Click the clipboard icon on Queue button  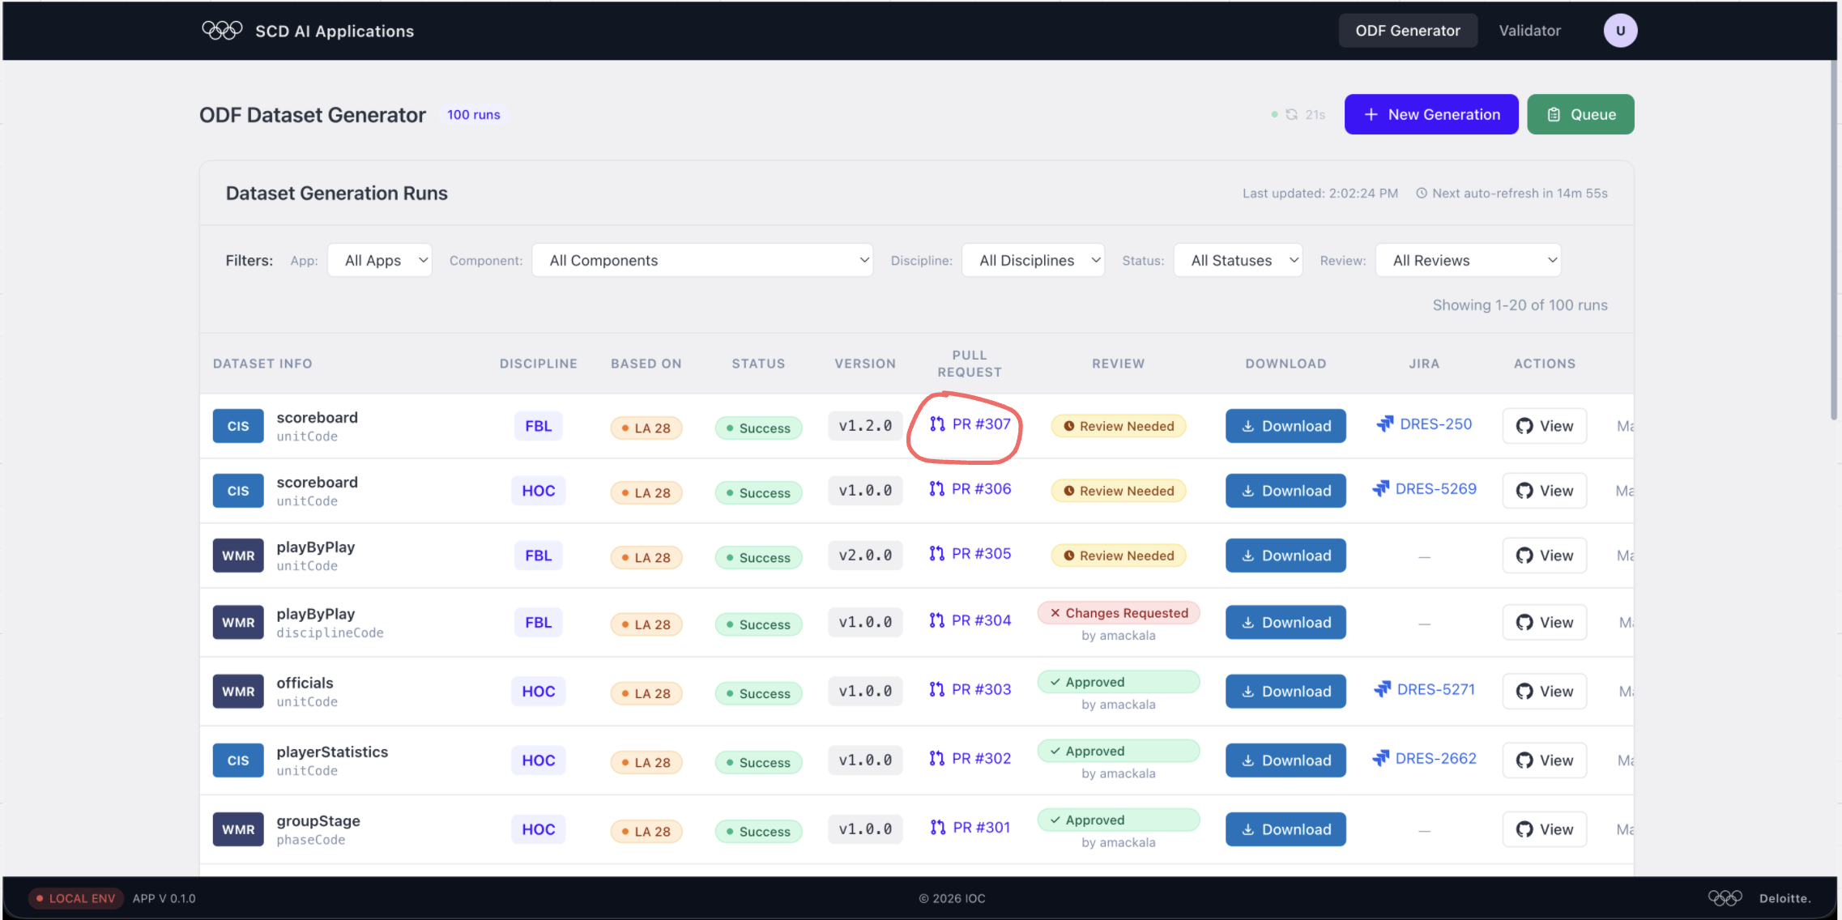[x=1554, y=115]
